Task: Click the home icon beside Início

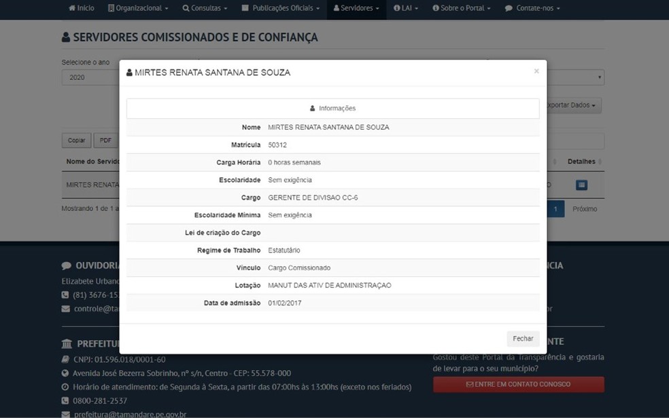Action: 72,8
